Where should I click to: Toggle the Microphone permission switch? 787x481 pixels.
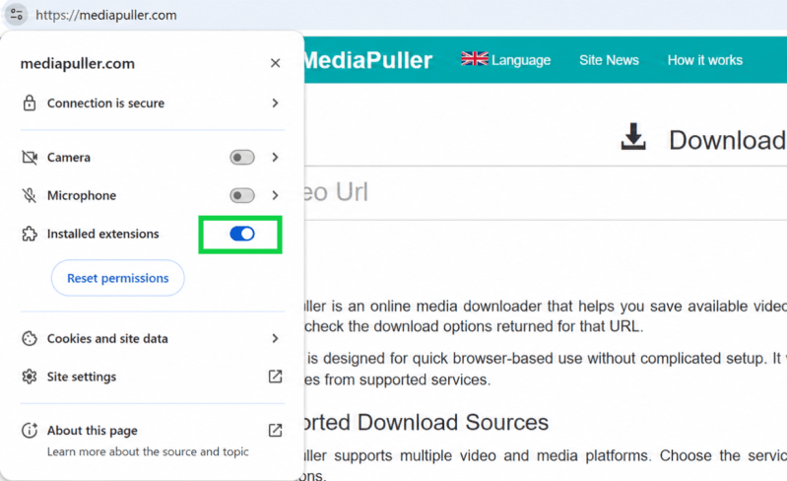[x=242, y=195]
